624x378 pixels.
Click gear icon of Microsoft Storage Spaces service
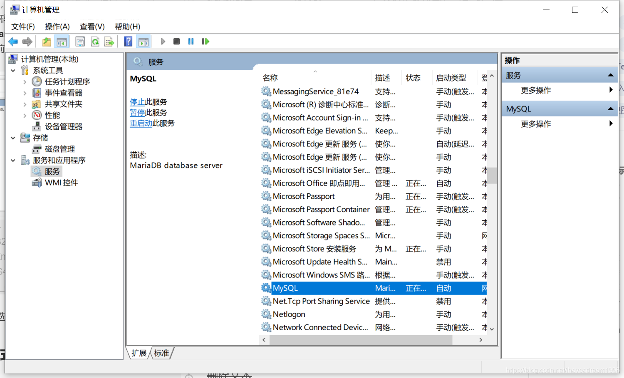(x=266, y=236)
